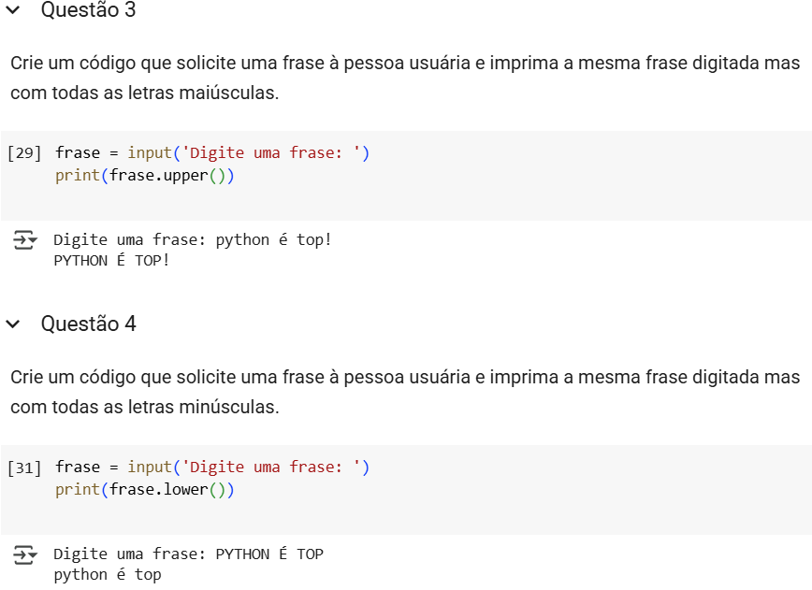Place cursor on the print(frase.upper()) line
Image resolution: width=812 pixels, height=590 pixels.
click(x=144, y=176)
